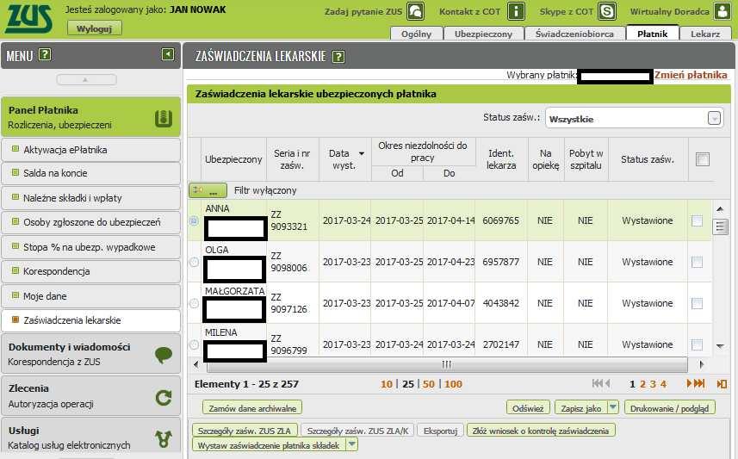Image resolution: width=738 pixels, height=459 pixels.
Task: Click the Eksportuj button
Action: [x=441, y=431]
